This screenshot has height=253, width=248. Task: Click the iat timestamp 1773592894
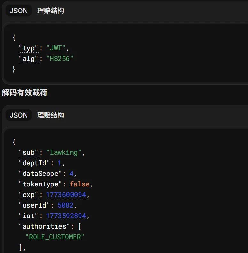pyautogui.click(x=66, y=216)
